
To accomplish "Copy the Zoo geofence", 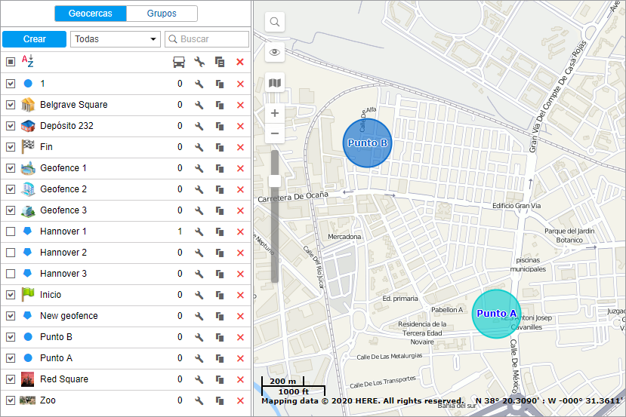I will (220, 400).
